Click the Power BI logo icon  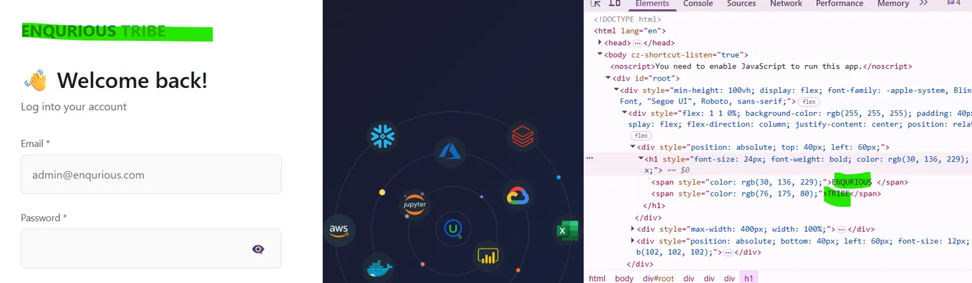pos(488,256)
